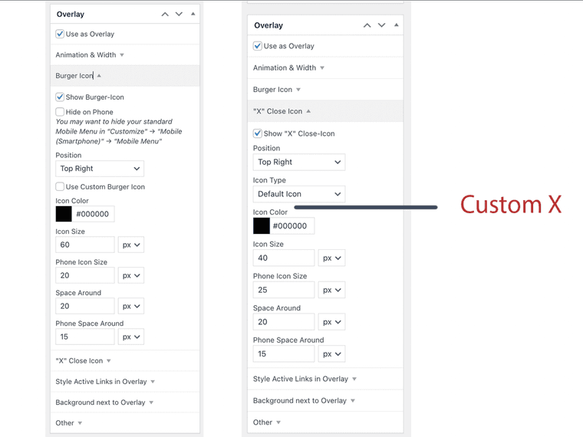Click move-up arrow in left Overlay panel header
The height and width of the screenshot is (437, 583).
pos(165,14)
